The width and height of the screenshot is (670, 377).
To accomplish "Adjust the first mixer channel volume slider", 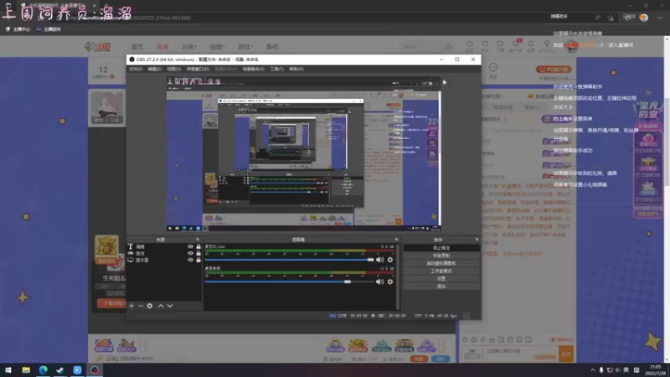I will [x=289, y=260].
